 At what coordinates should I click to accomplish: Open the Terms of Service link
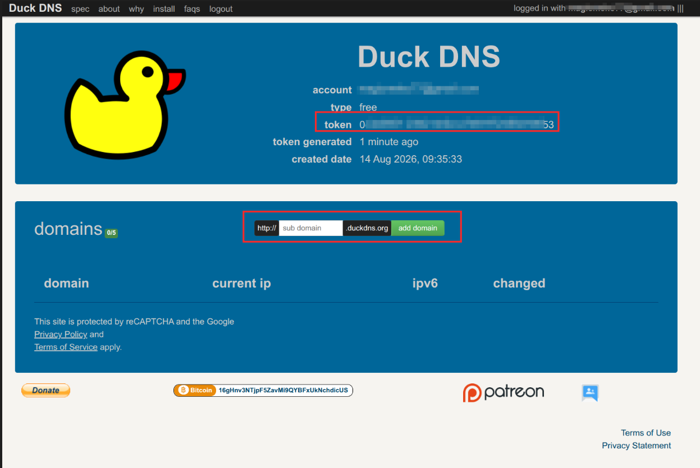[66, 347]
